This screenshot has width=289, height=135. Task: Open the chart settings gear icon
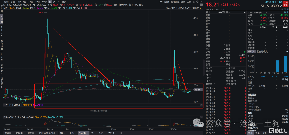point(194,2)
